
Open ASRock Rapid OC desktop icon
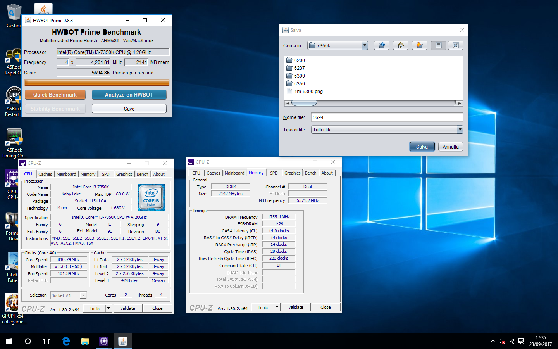click(x=14, y=62)
